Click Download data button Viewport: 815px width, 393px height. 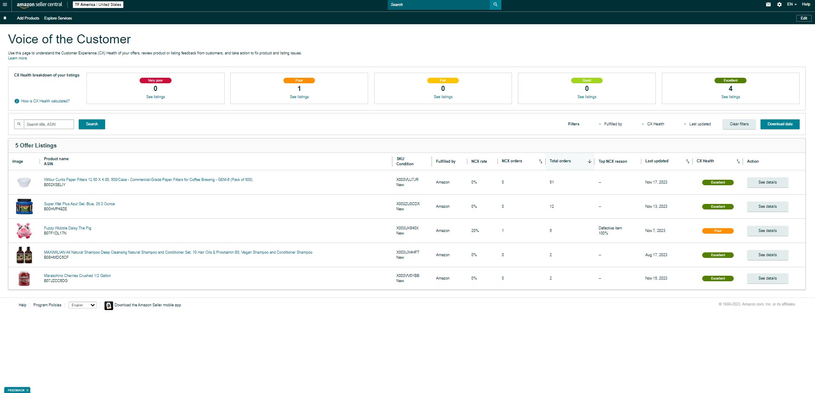pos(780,124)
